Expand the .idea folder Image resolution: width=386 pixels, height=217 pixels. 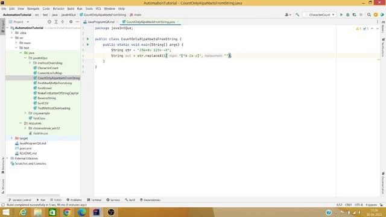point(12,33)
